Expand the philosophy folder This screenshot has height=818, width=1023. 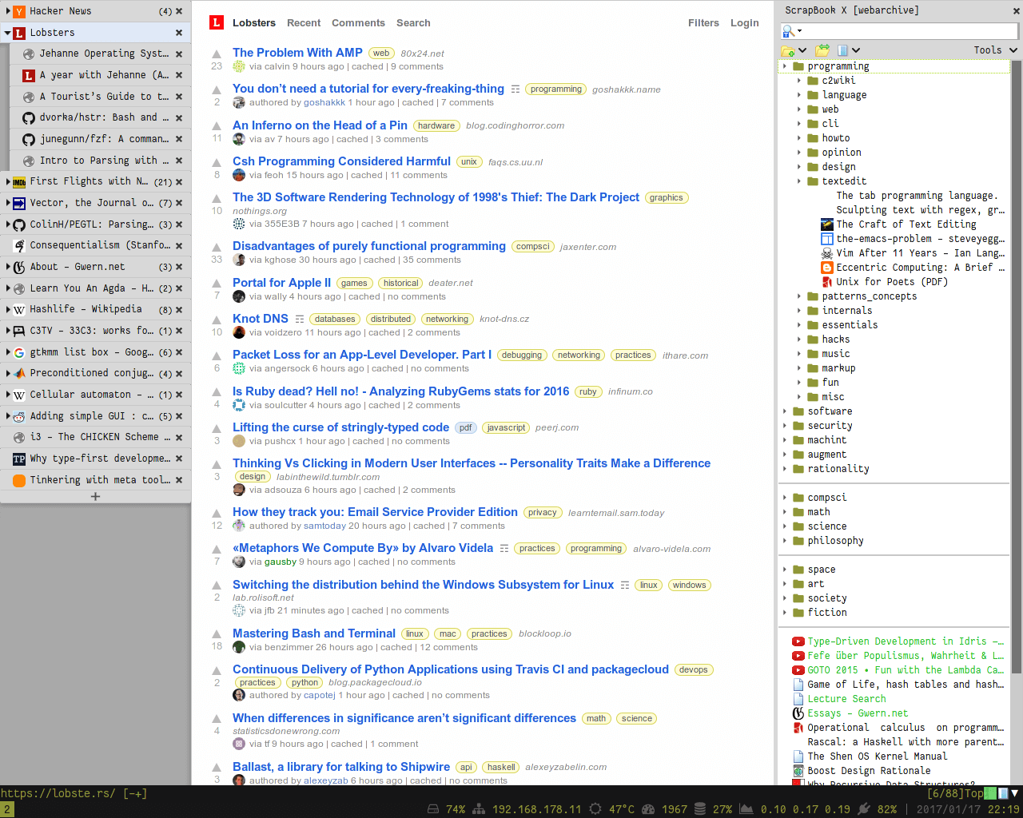pyautogui.click(x=785, y=541)
